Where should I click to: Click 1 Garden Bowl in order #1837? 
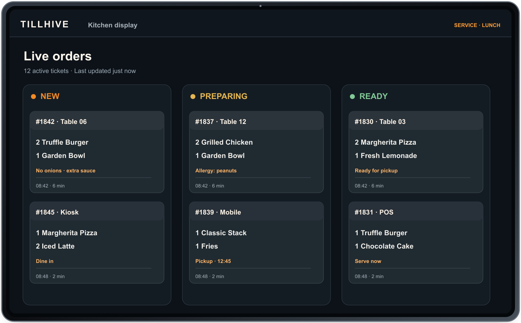pos(220,156)
